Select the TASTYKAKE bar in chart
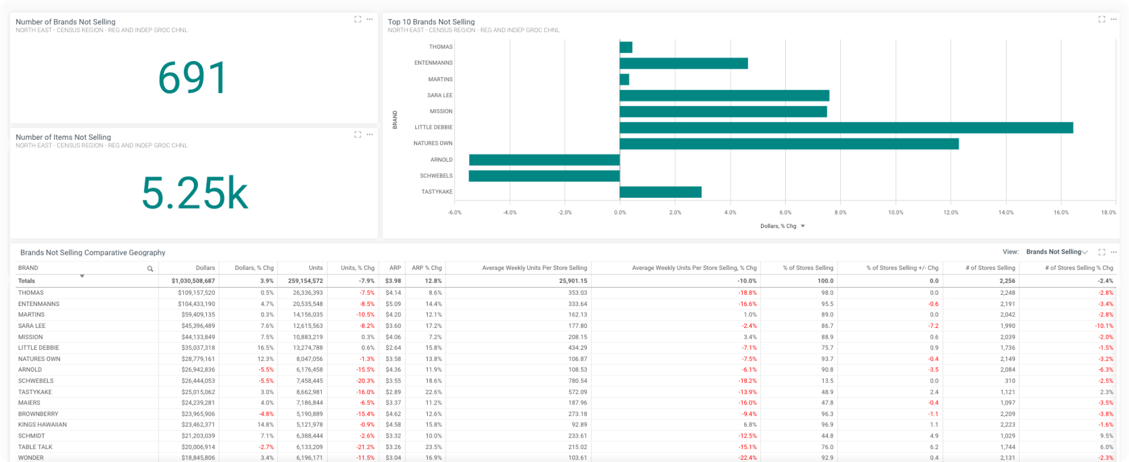This screenshot has width=1129, height=462. point(661,192)
